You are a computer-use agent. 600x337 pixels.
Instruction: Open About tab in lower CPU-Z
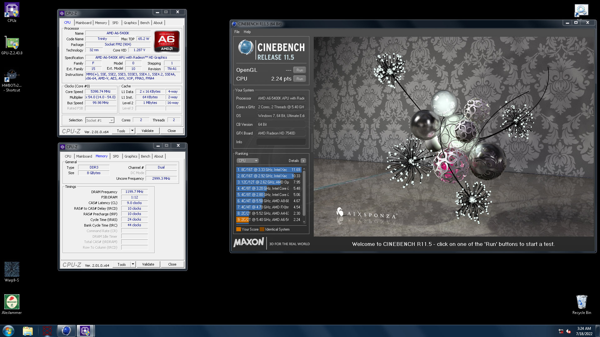click(159, 156)
